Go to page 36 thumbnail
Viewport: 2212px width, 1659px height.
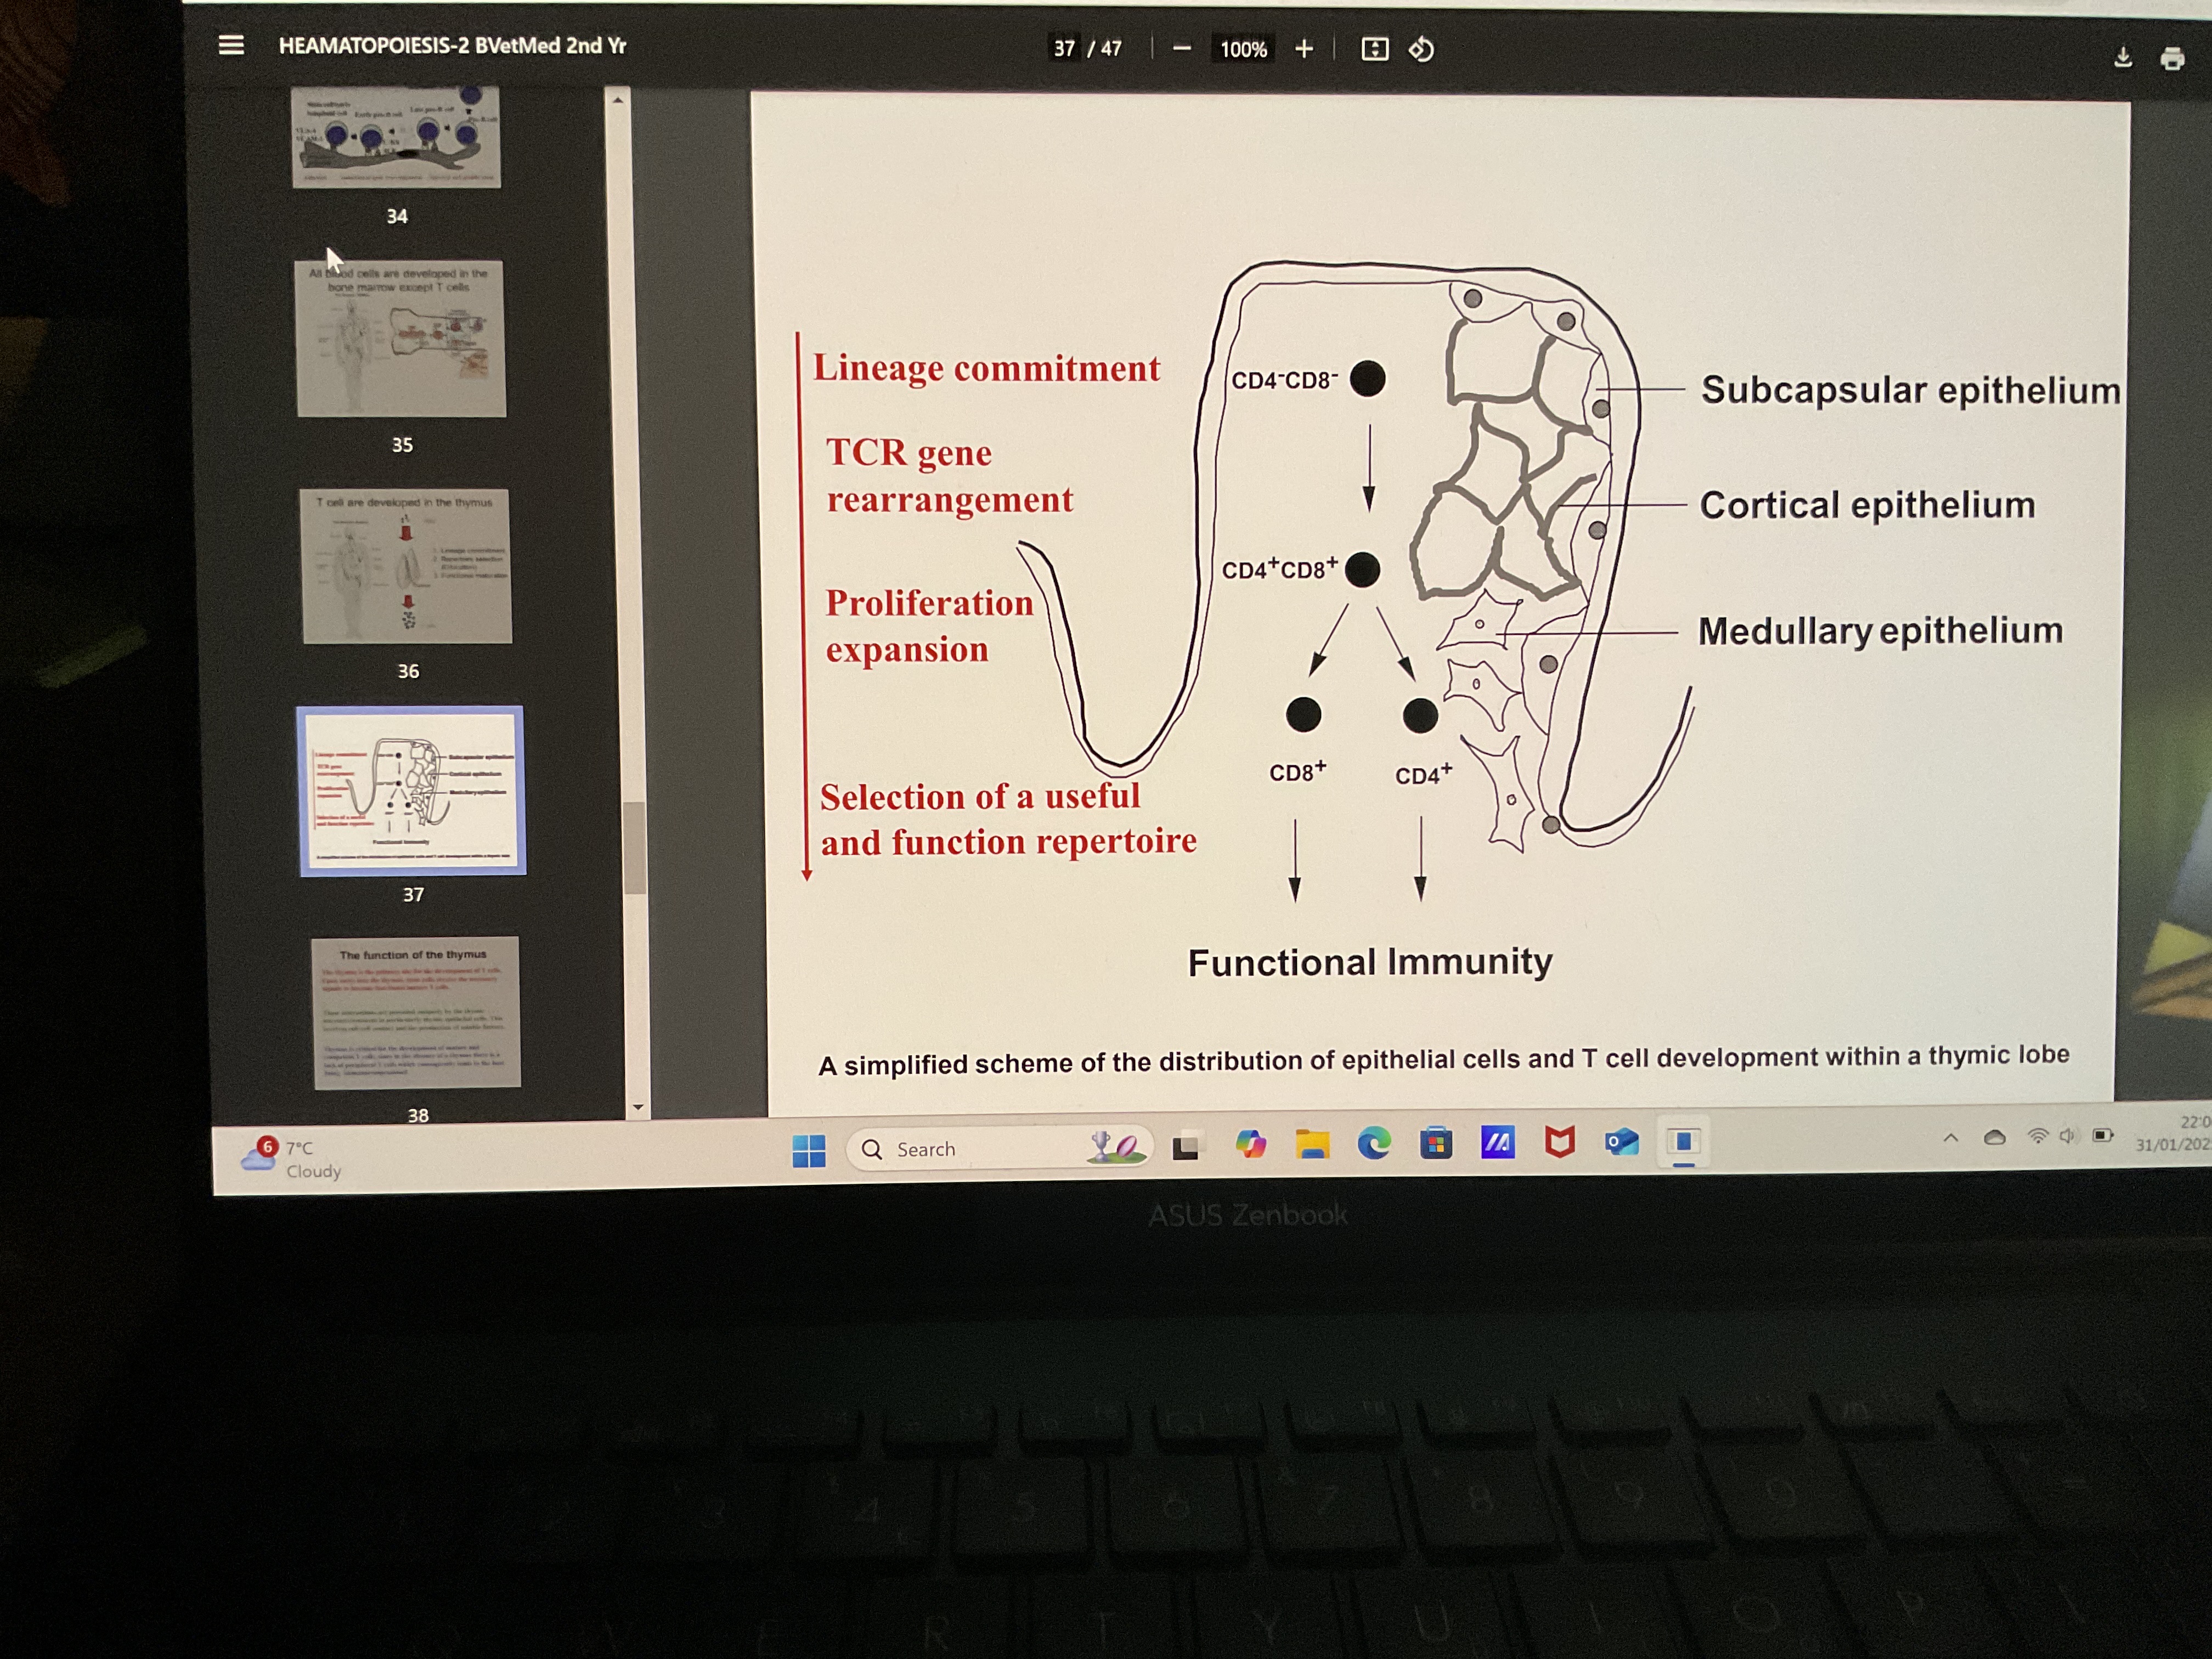[x=406, y=566]
